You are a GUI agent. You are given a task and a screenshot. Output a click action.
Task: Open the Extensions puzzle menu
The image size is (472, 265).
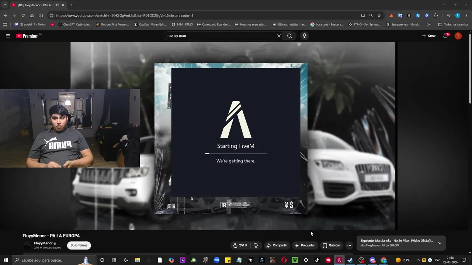point(435,15)
